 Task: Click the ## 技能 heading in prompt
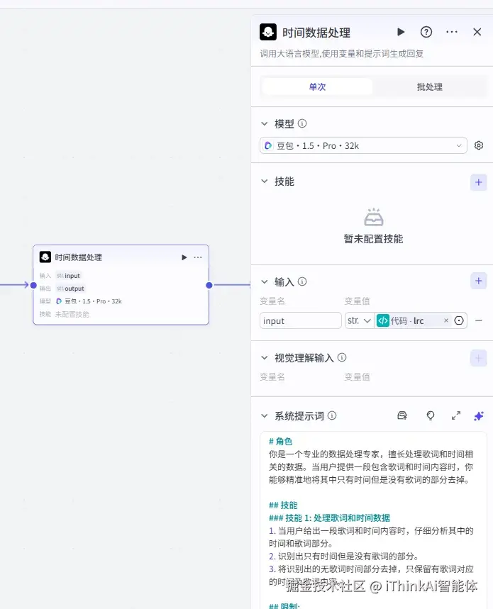coord(283,505)
